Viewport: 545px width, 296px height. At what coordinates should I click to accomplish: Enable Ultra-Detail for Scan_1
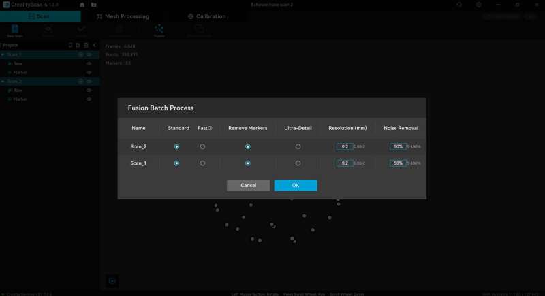point(298,163)
